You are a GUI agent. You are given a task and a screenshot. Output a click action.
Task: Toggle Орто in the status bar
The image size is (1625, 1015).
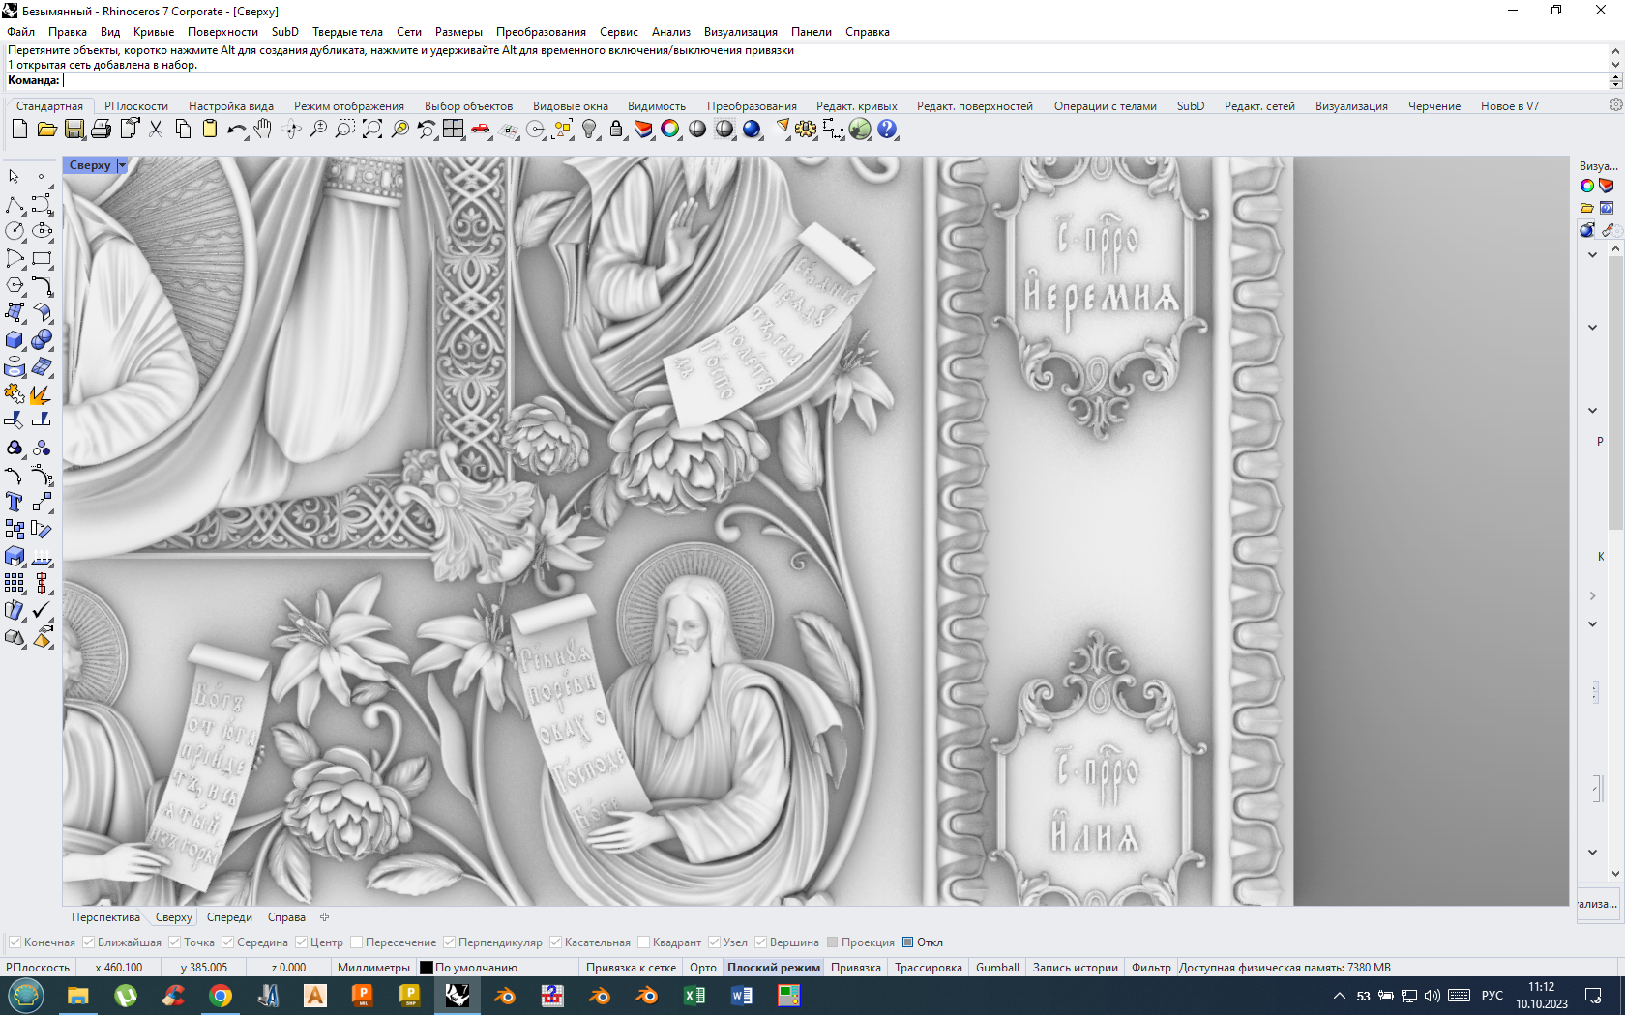[x=703, y=968]
